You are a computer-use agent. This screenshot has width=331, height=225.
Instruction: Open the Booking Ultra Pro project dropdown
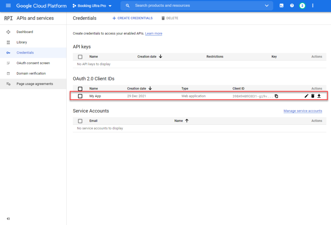pyautogui.click(x=92, y=6)
